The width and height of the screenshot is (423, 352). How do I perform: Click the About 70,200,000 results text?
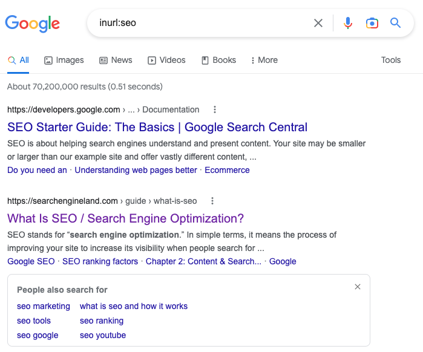(x=85, y=86)
